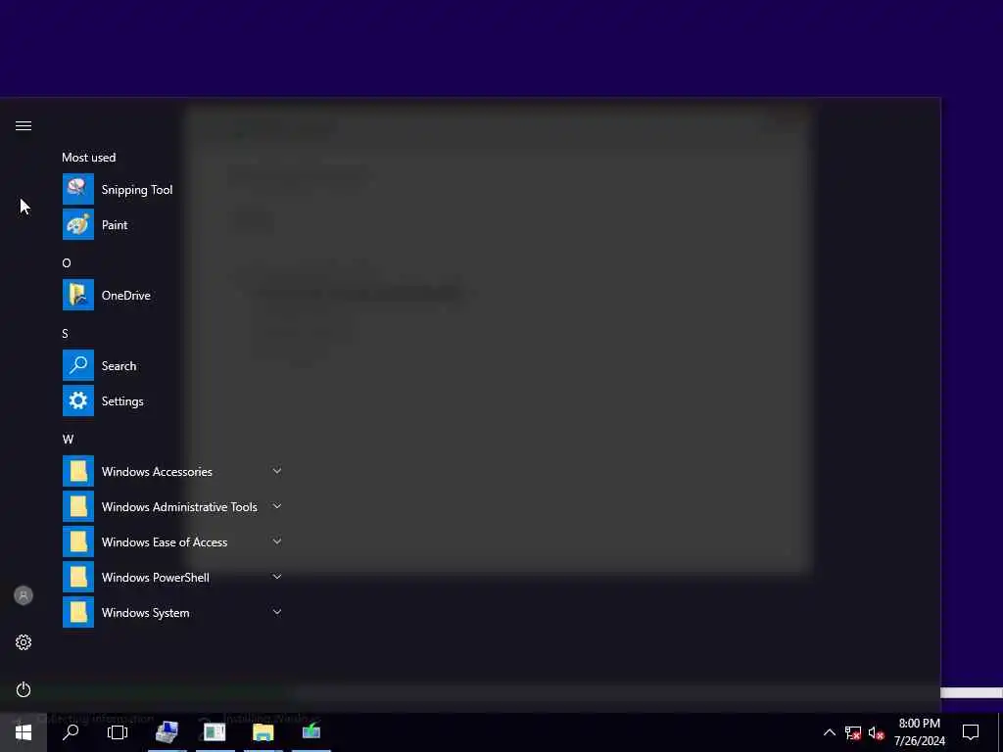Expand Windows System chevron
This screenshot has height=752, width=1003.
(277, 612)
